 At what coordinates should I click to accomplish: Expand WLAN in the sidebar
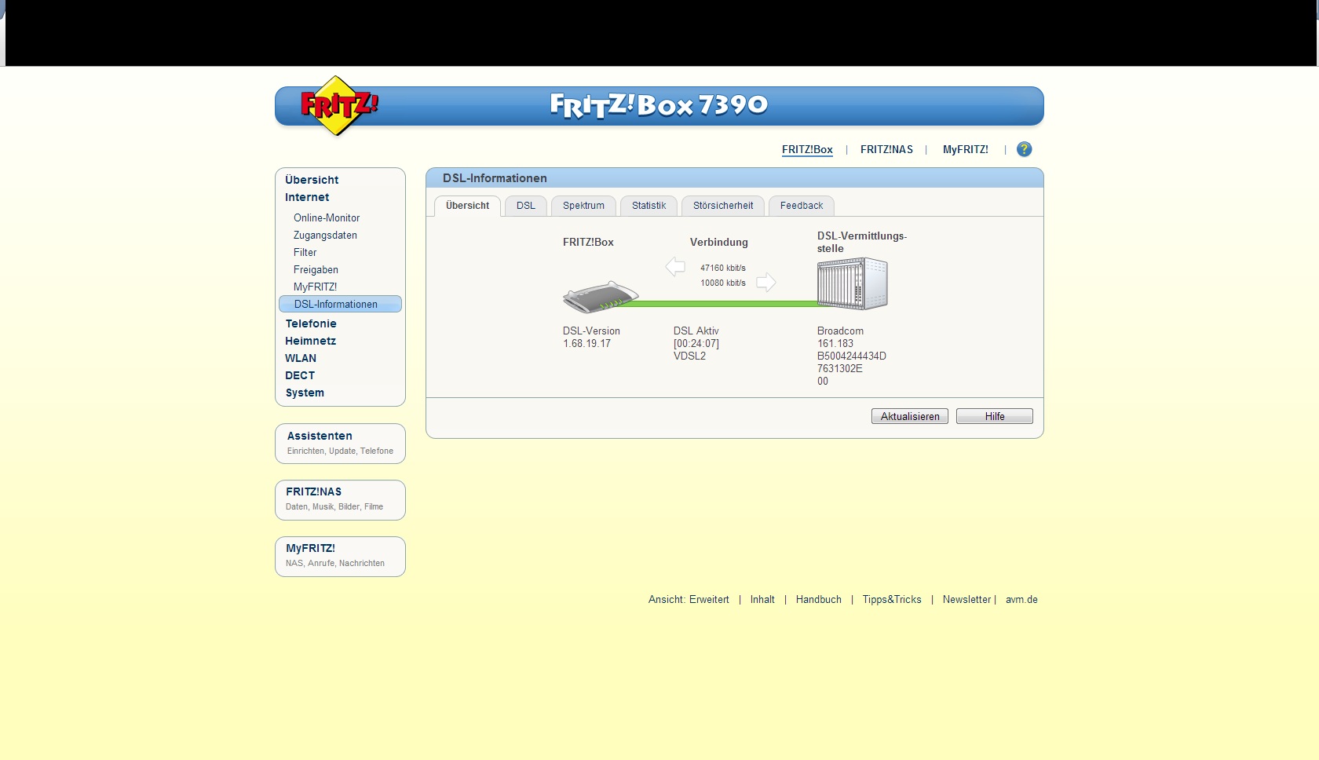coord(301,358)
